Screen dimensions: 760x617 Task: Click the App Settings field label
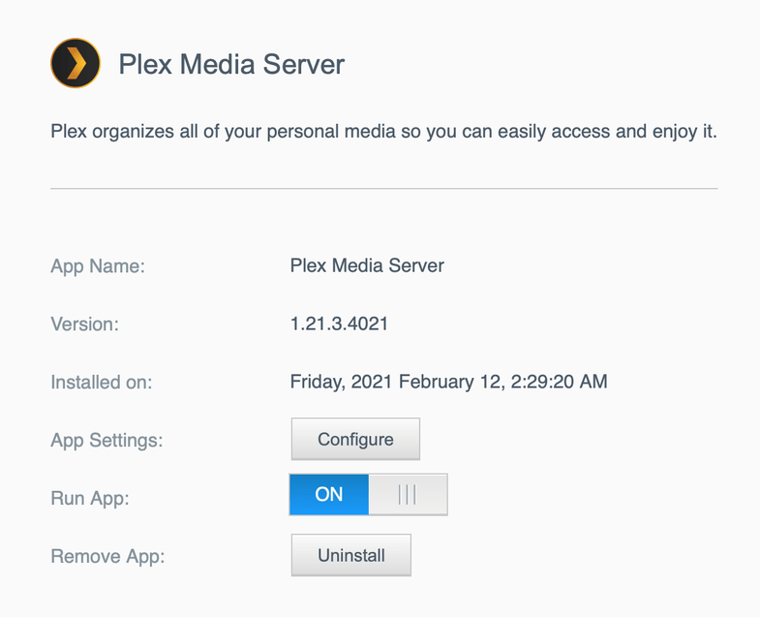point(106,440)
